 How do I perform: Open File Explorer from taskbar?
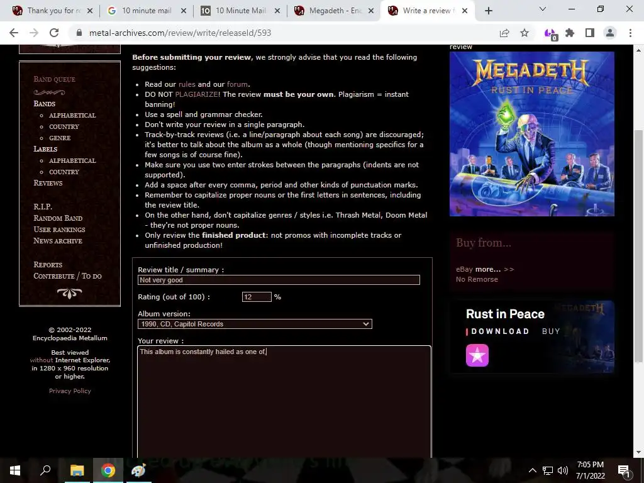77,470
